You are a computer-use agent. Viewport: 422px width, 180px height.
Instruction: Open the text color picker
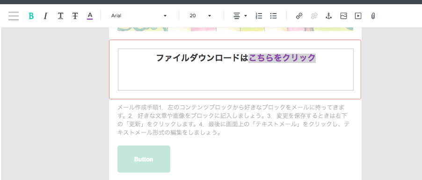(x=90, y=16)
